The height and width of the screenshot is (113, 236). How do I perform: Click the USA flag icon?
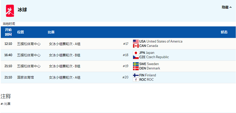136,42
